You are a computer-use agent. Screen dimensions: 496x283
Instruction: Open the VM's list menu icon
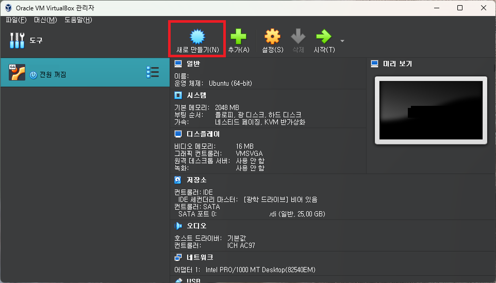click(153, 72)
